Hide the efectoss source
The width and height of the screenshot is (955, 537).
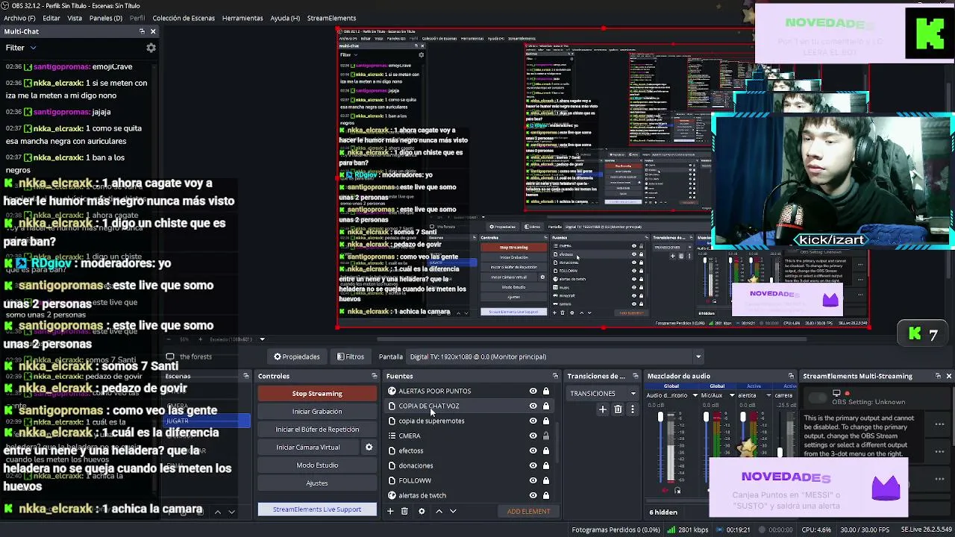tap(533, 450)
